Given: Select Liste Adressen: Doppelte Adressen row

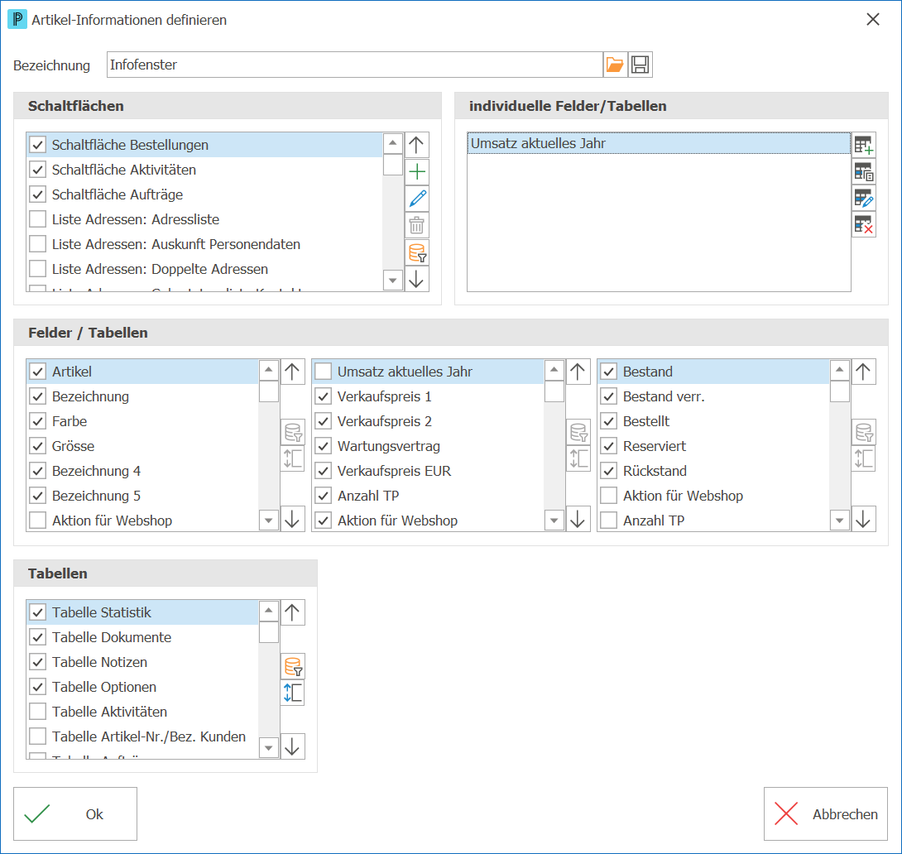Looking at the screenshot, I should [204, 269].
